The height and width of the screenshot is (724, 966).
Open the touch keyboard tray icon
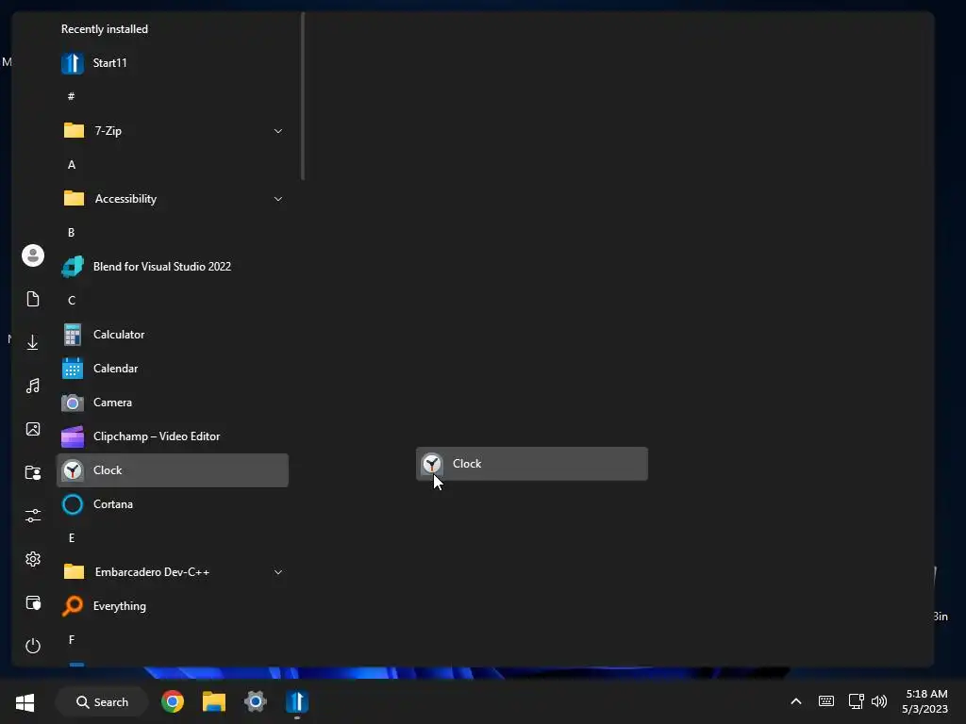(x=826, y=701)
